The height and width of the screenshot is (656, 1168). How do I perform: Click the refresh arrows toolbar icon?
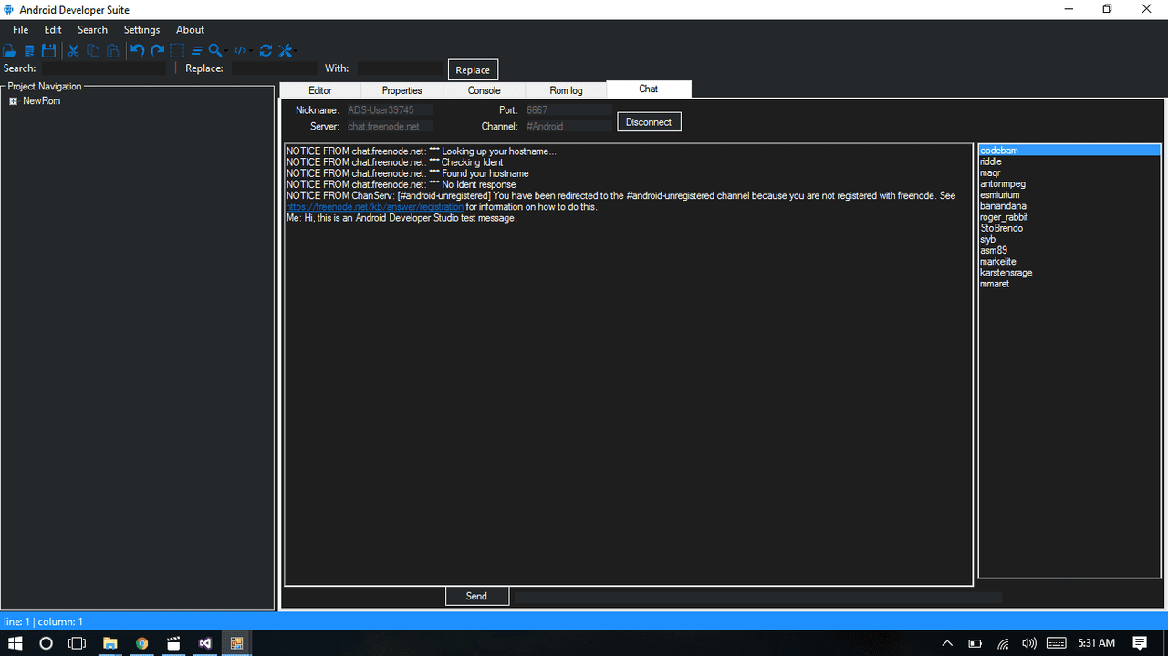(266, 51)
